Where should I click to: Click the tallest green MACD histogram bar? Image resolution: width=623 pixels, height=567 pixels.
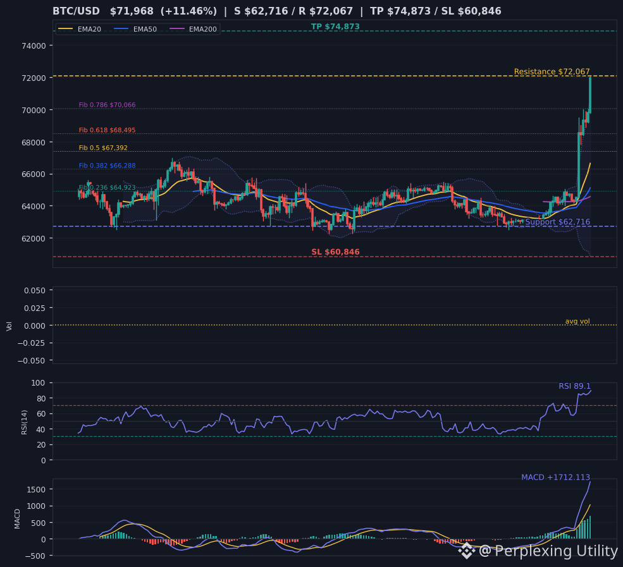pyautogui.click(x=590, y=527)
